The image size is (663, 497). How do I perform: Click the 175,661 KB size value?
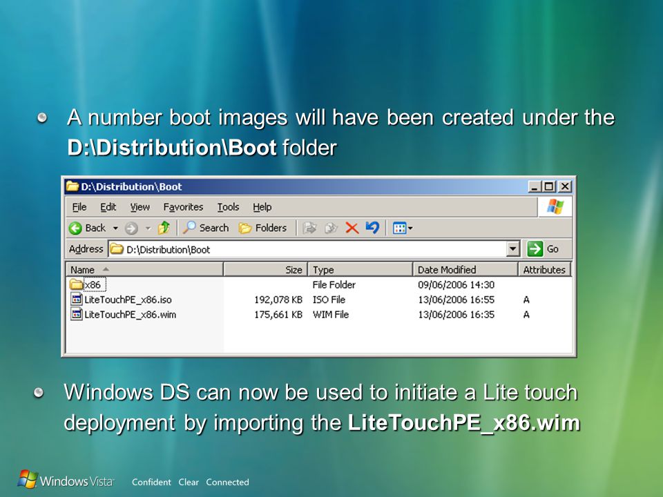(278, 315)
